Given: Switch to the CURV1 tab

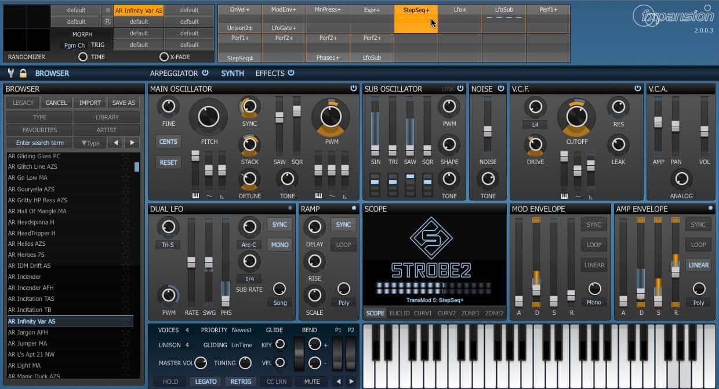Looking at the screenshot, I should pos(423,313).
